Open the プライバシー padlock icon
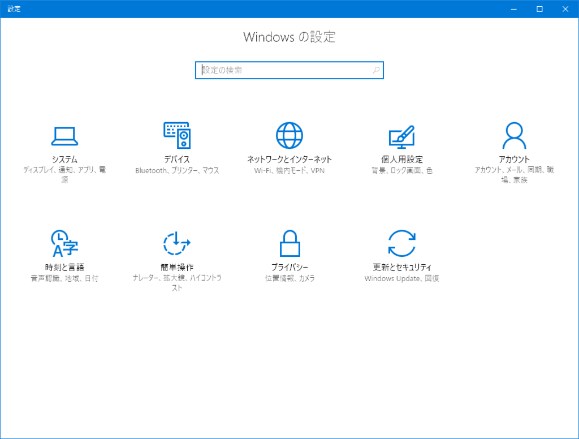 pos(290,243)
